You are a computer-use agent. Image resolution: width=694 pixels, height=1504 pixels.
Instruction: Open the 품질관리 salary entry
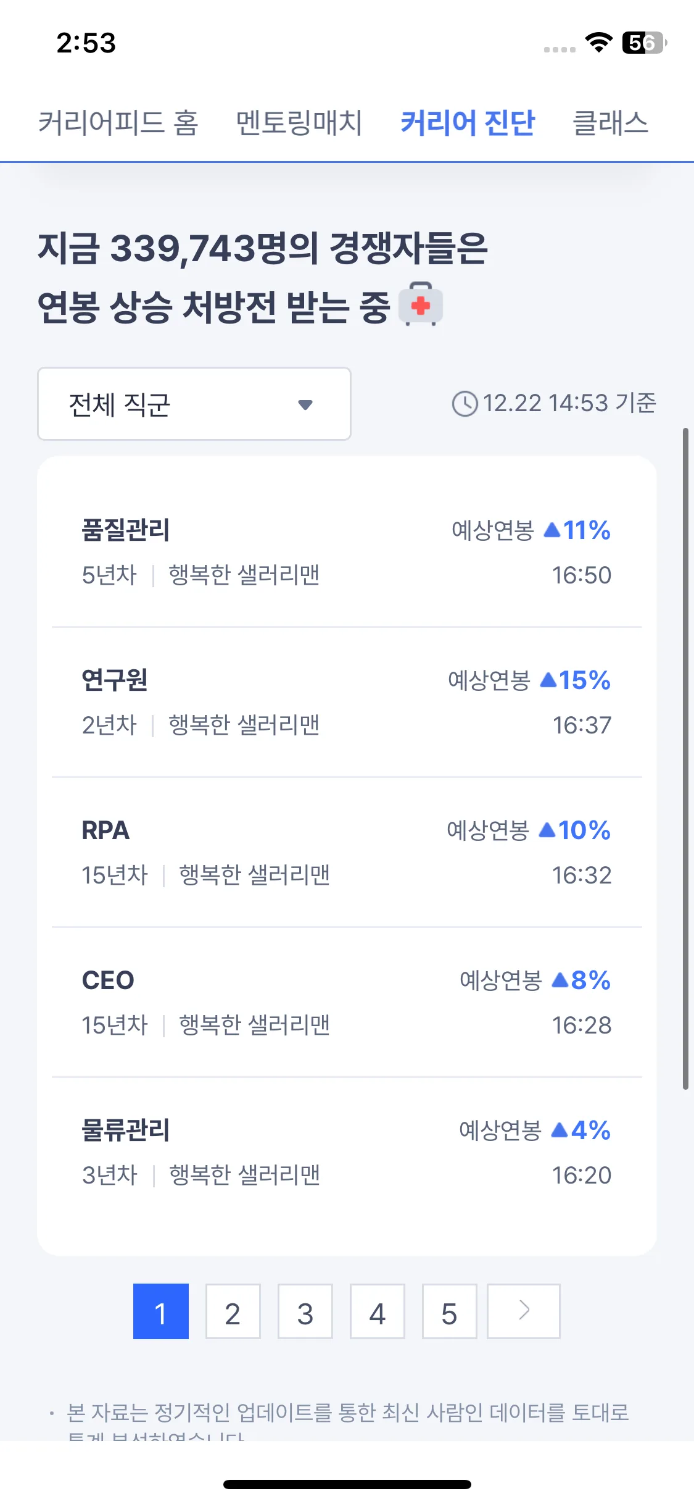click(347, 552)
